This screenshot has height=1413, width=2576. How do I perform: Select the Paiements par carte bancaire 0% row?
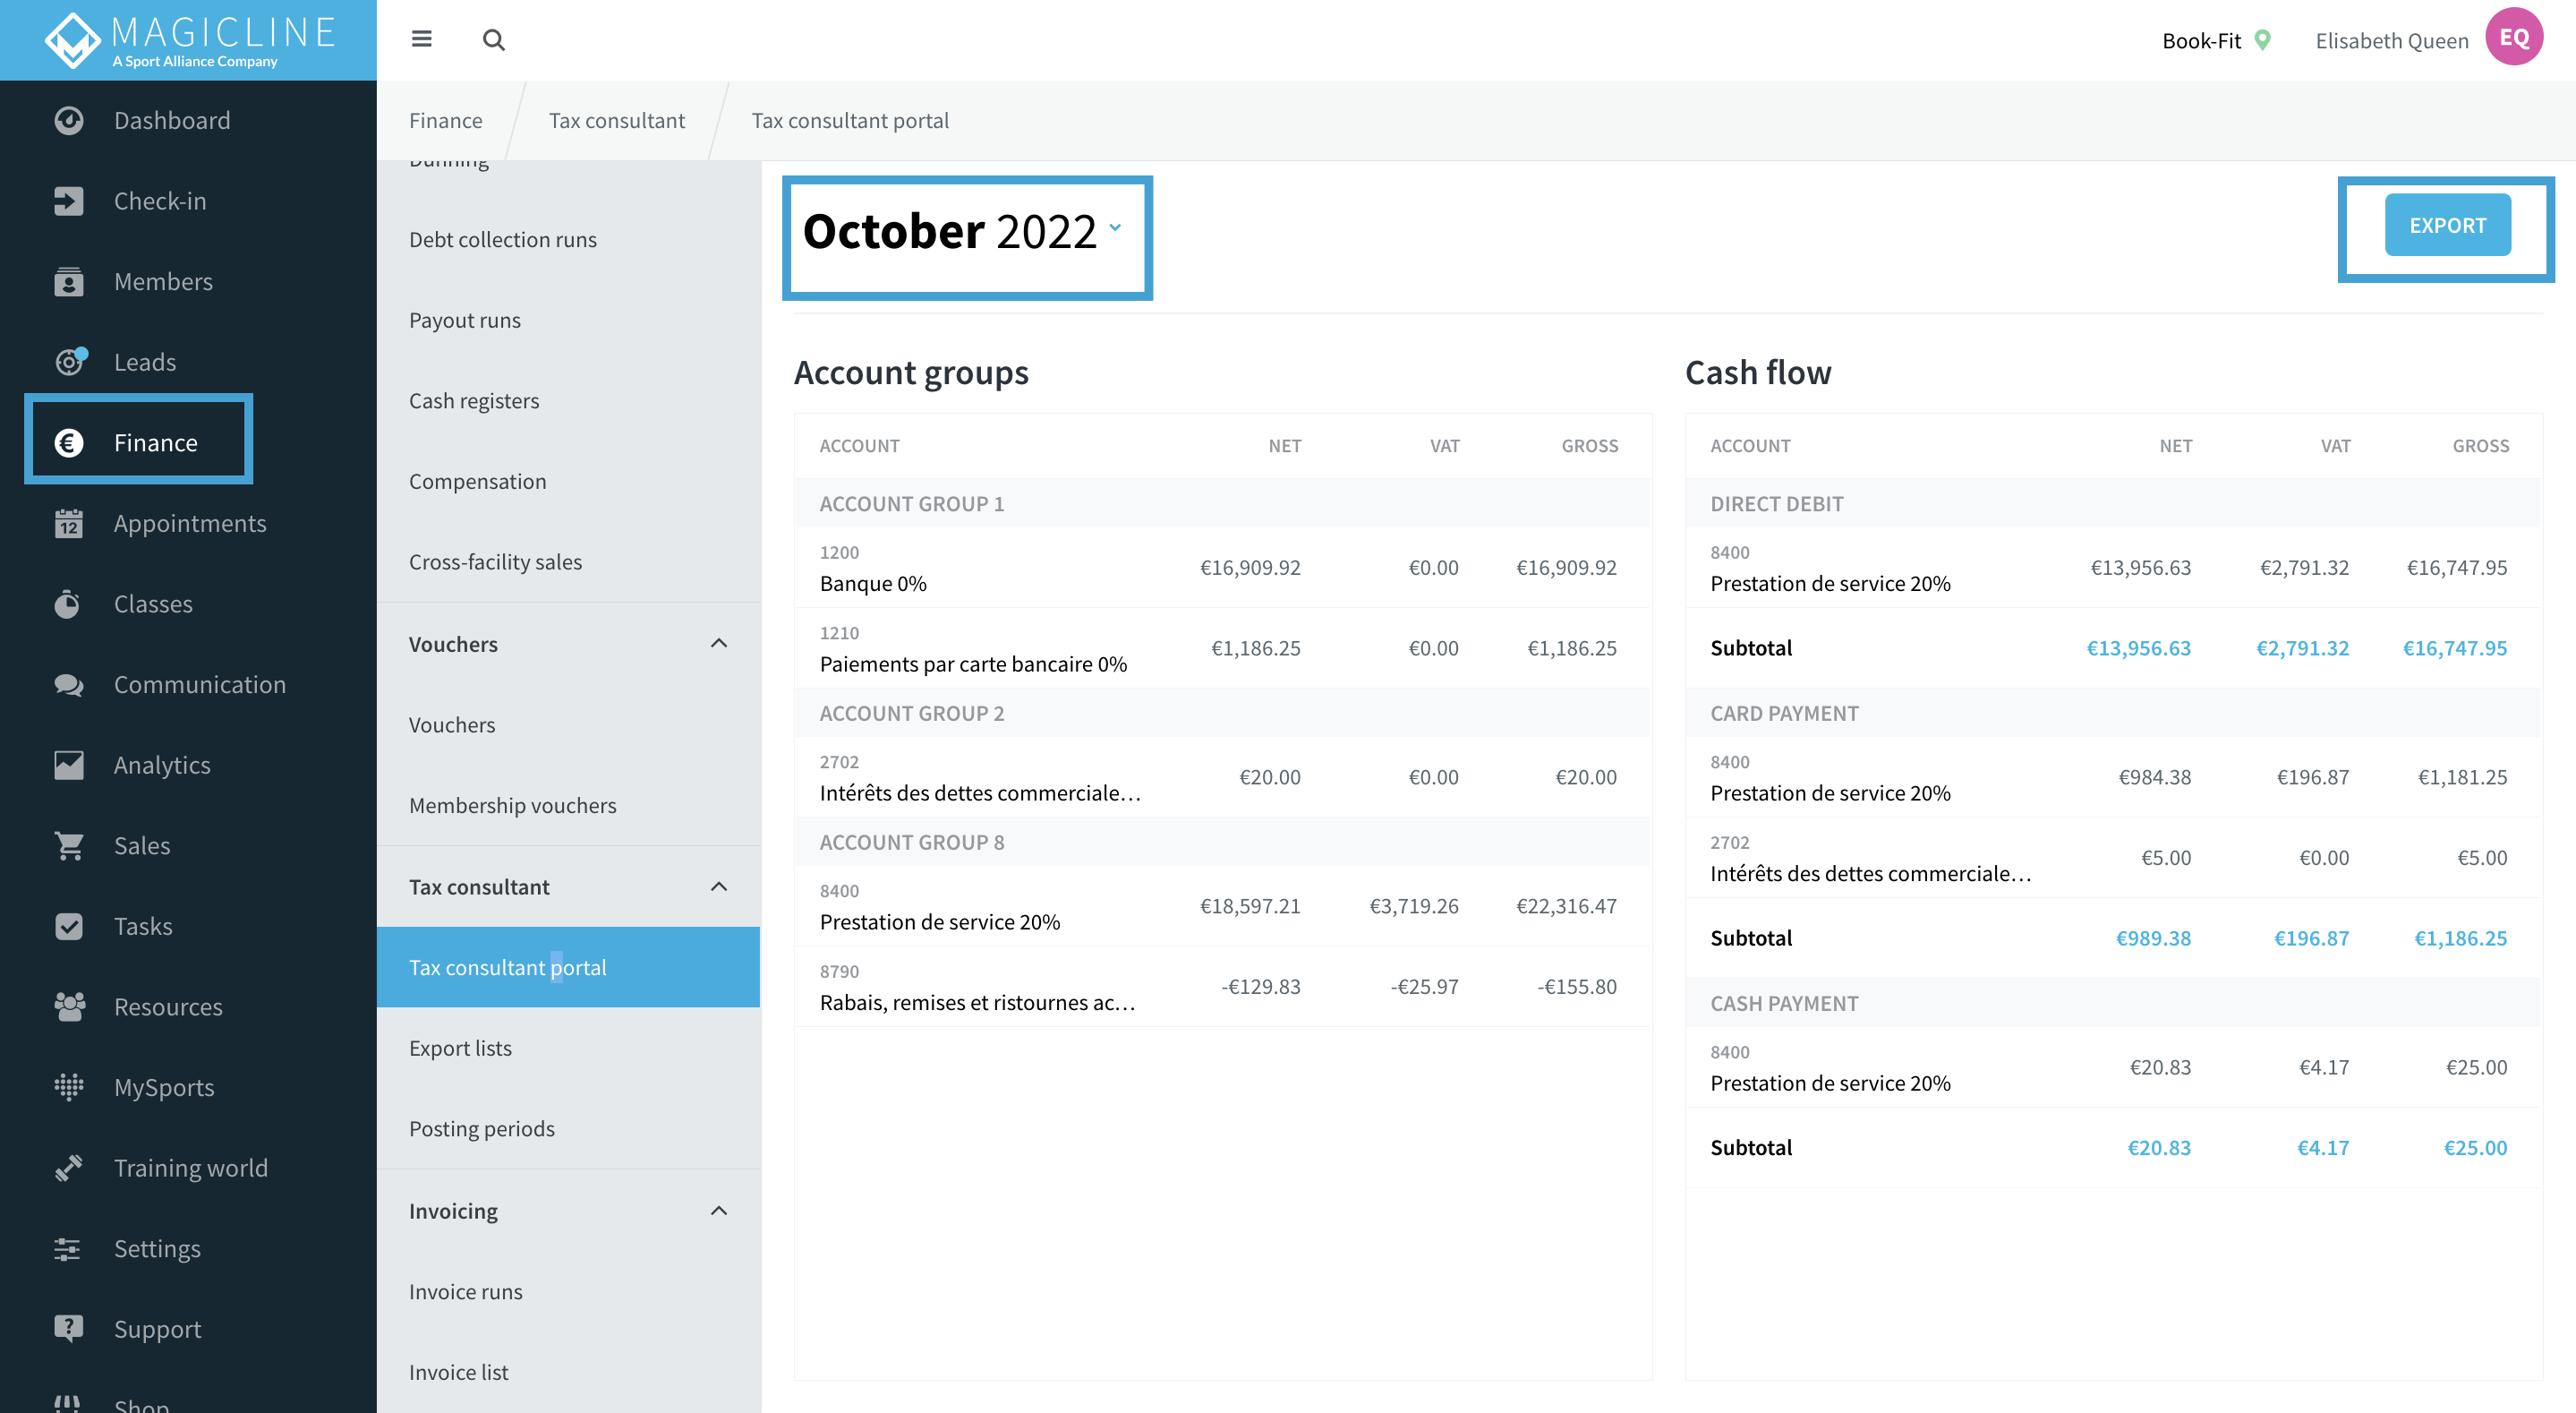pos(1222,648)
